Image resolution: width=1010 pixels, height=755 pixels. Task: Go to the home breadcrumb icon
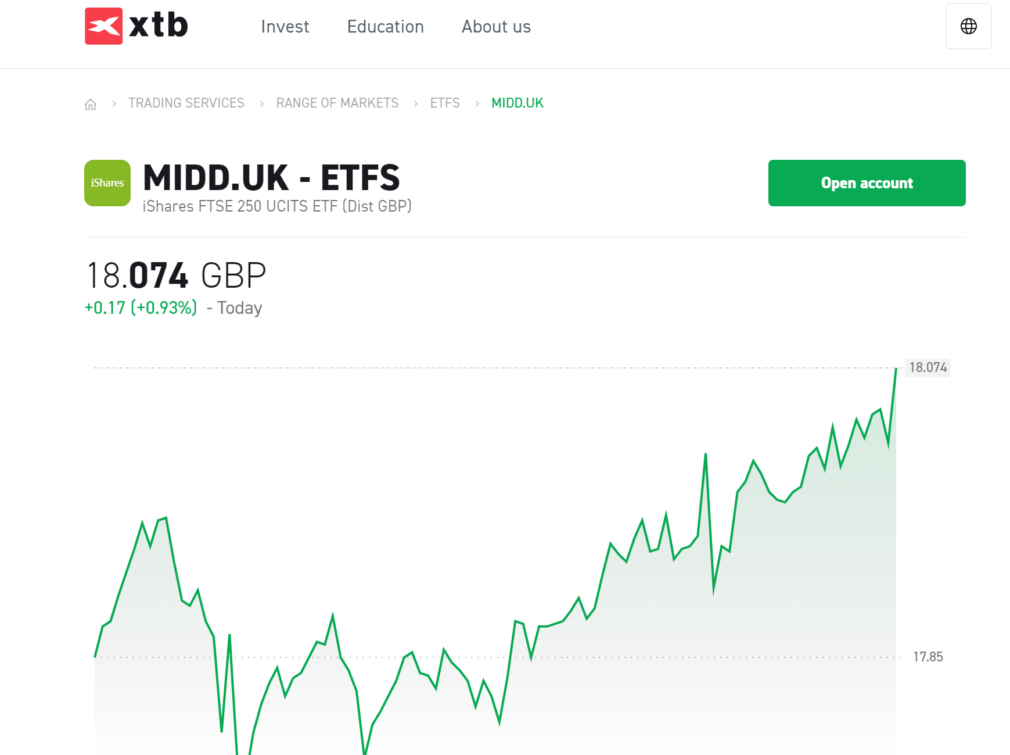tap(91, 104)
